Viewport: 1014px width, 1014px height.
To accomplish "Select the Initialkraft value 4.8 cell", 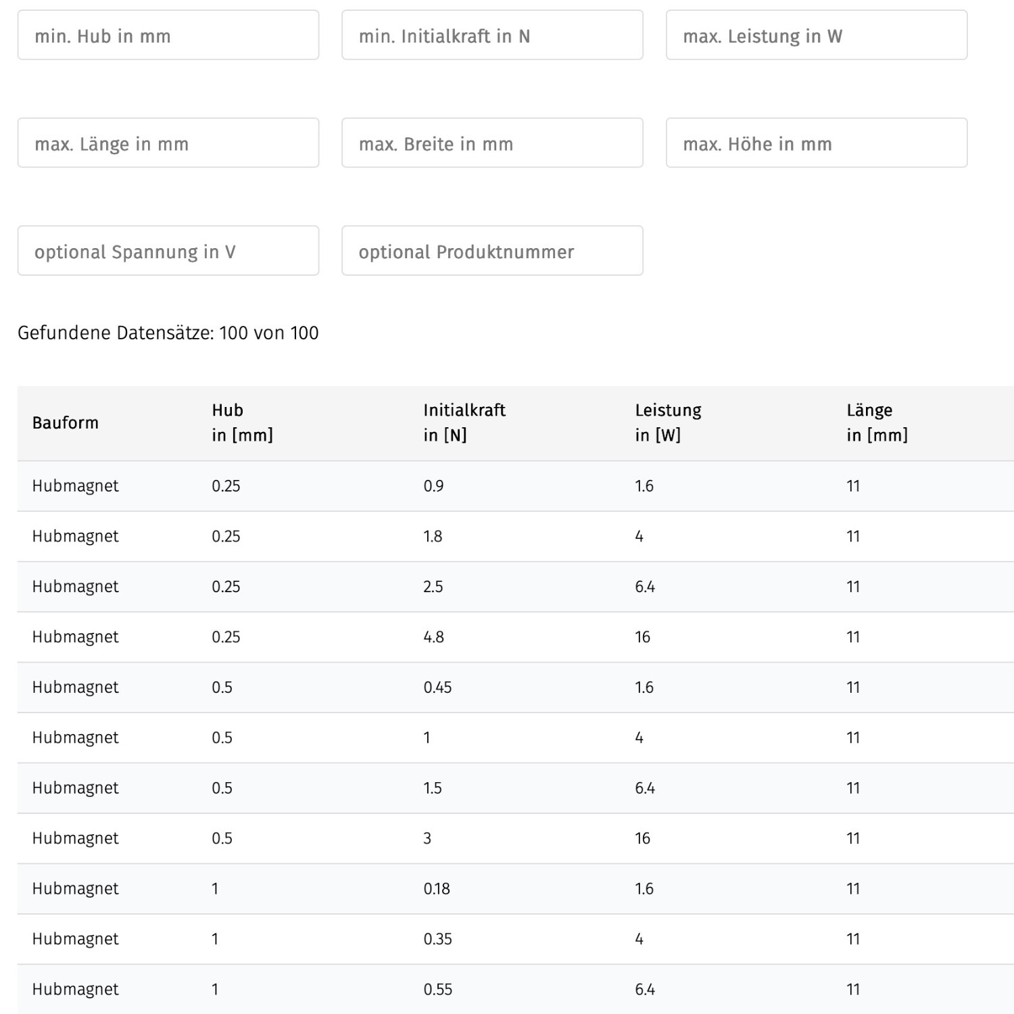I will coord(434,637).
